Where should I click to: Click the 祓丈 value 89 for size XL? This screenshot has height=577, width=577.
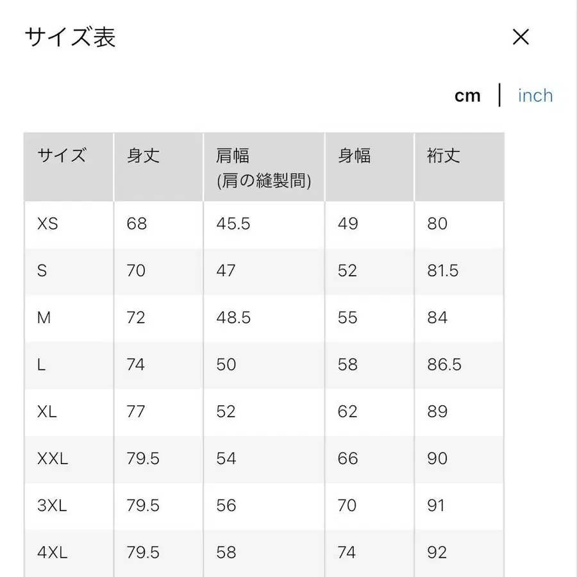coord(437,412)
